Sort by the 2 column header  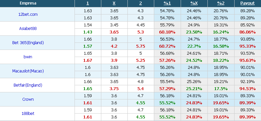pyautogui.click(x=141, y=3)
